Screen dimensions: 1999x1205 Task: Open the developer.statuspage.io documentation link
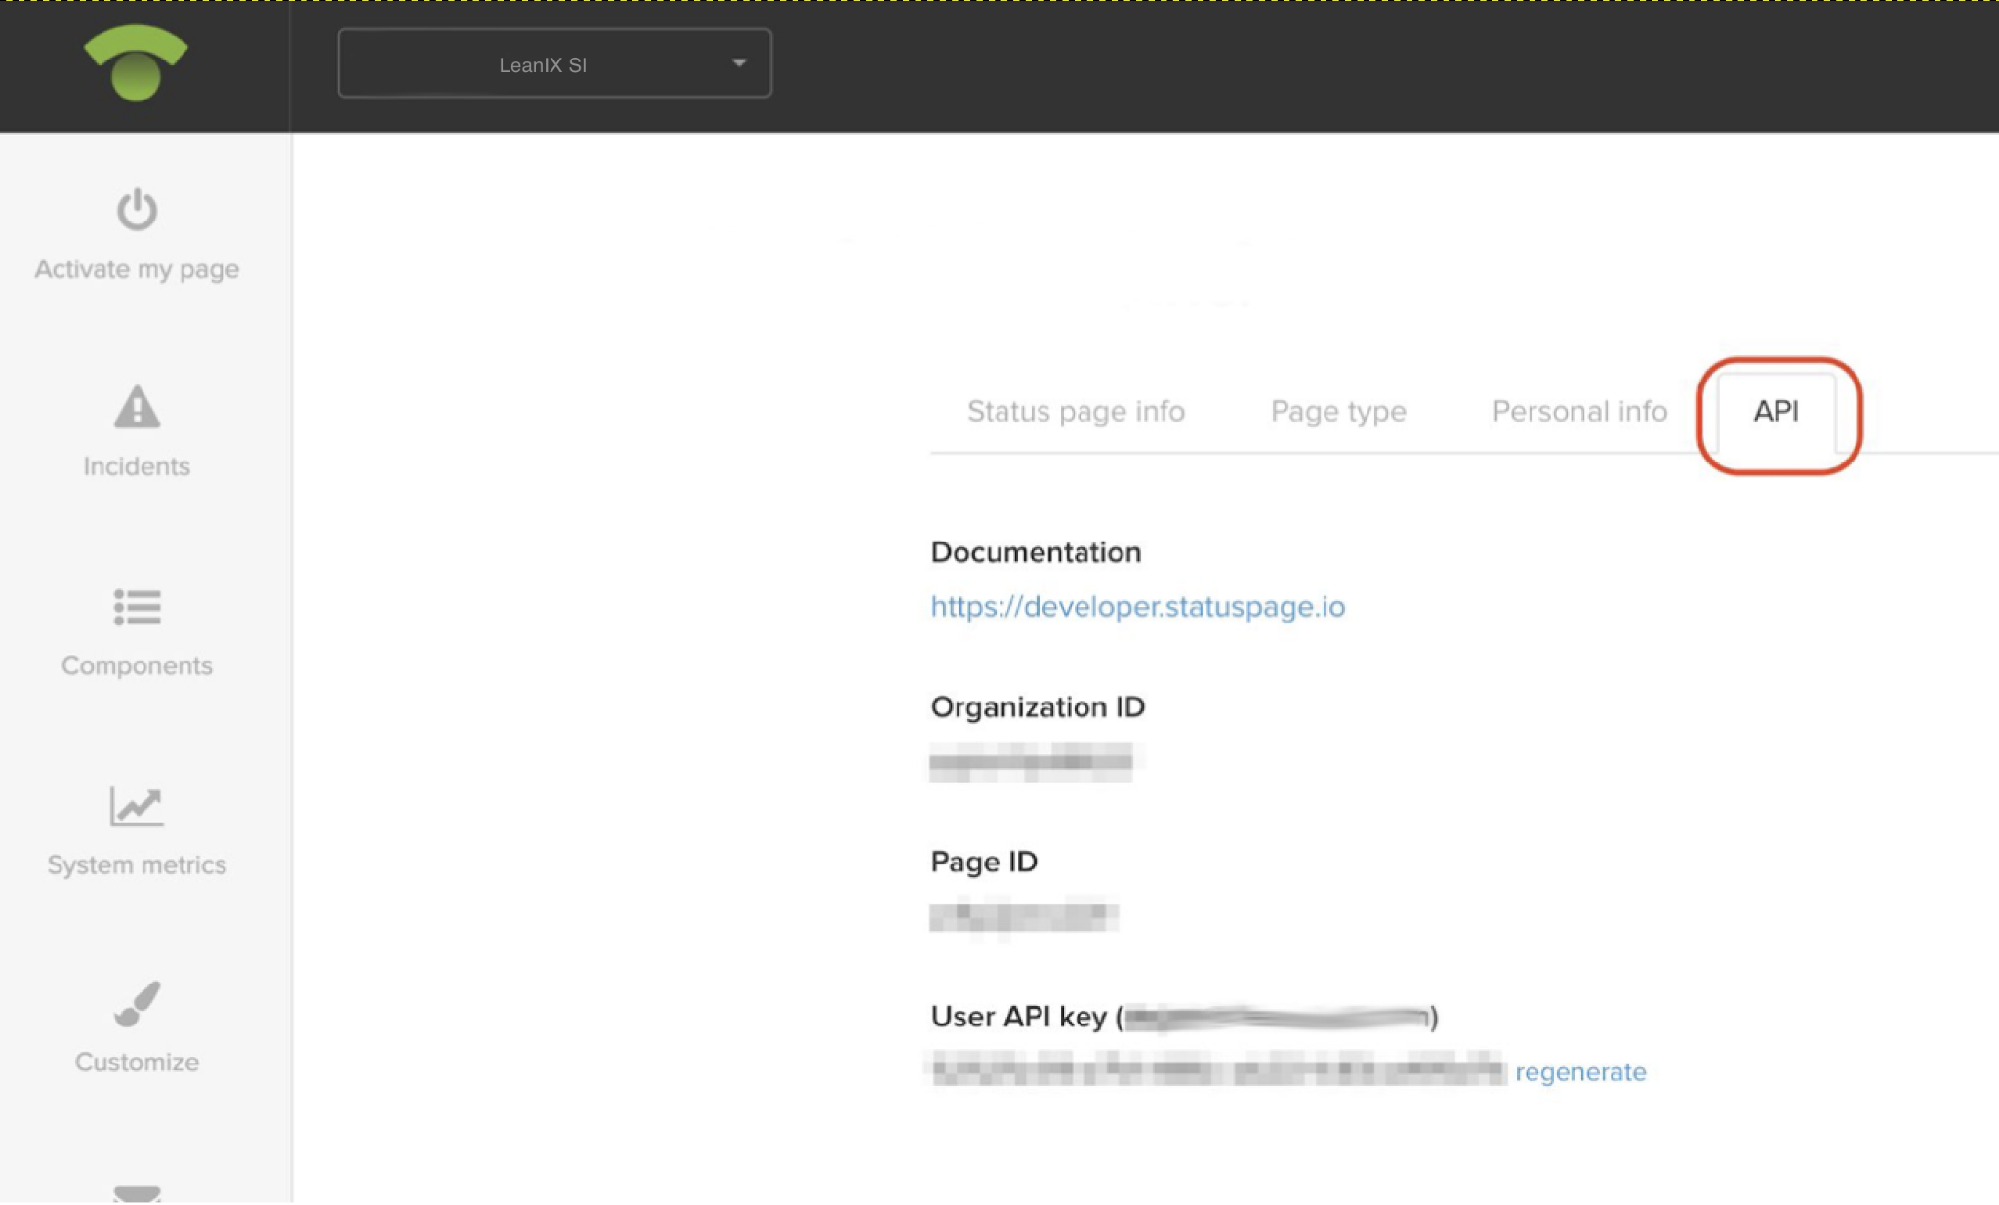pyautogui.click(x=1137, y=607)
